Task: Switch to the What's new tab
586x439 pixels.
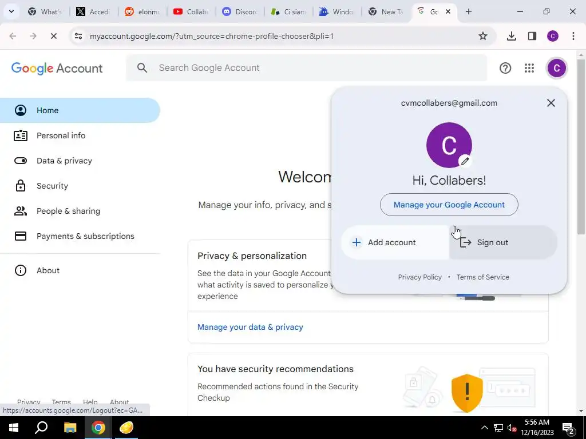Action: 45,11
